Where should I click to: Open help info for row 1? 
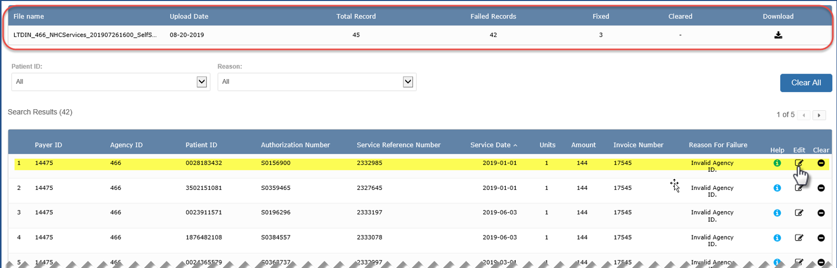point(777,163)
